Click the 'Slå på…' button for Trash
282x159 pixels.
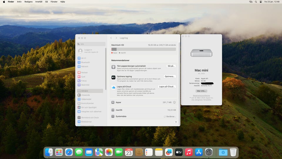pos(171,66)
